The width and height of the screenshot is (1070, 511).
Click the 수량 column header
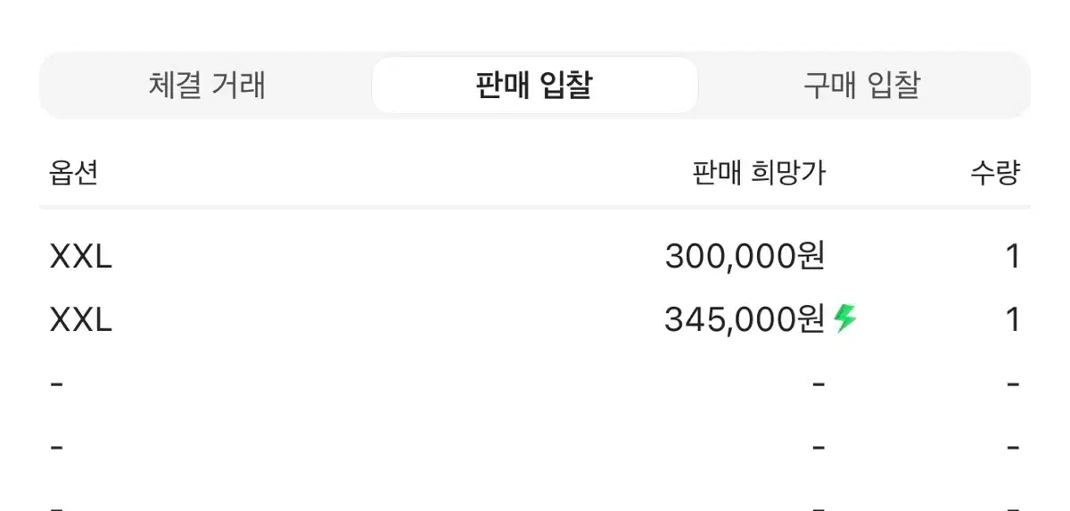(995, 172)
